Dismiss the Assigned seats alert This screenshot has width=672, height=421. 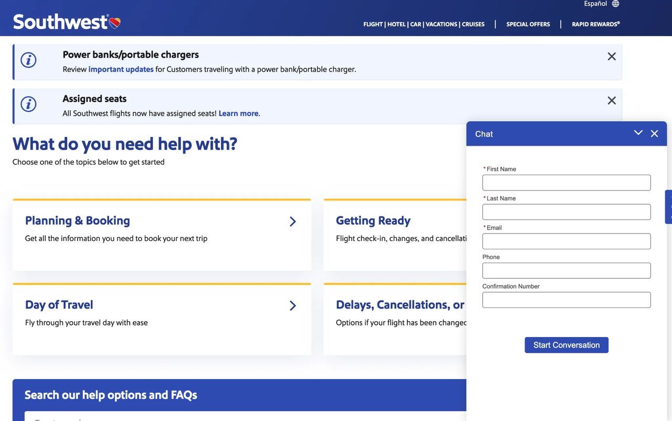(x=612, y=100)
